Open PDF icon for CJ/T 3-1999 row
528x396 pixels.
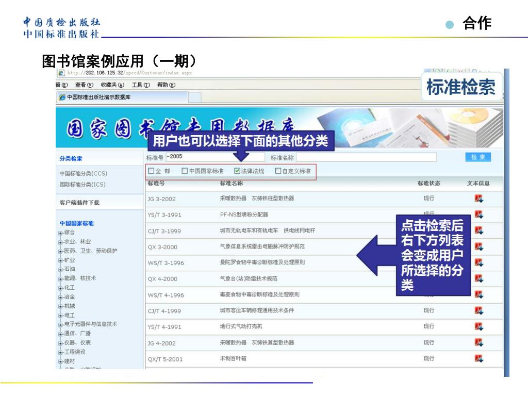click(478, 230)
